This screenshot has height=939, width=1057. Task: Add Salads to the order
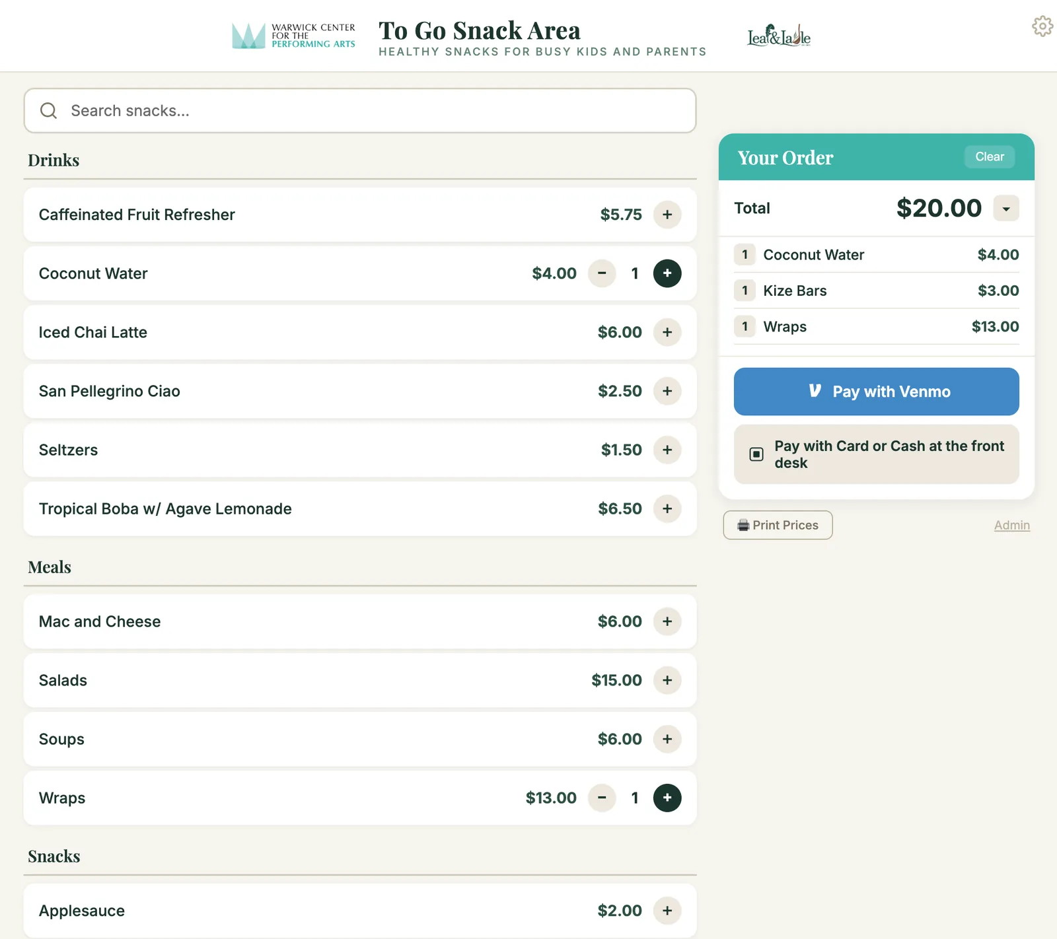tap(667, 680)
